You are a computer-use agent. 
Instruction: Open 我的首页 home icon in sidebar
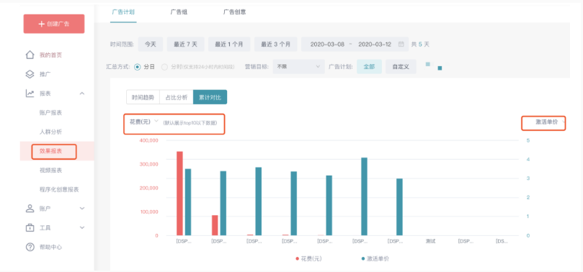tap(30, 55)
